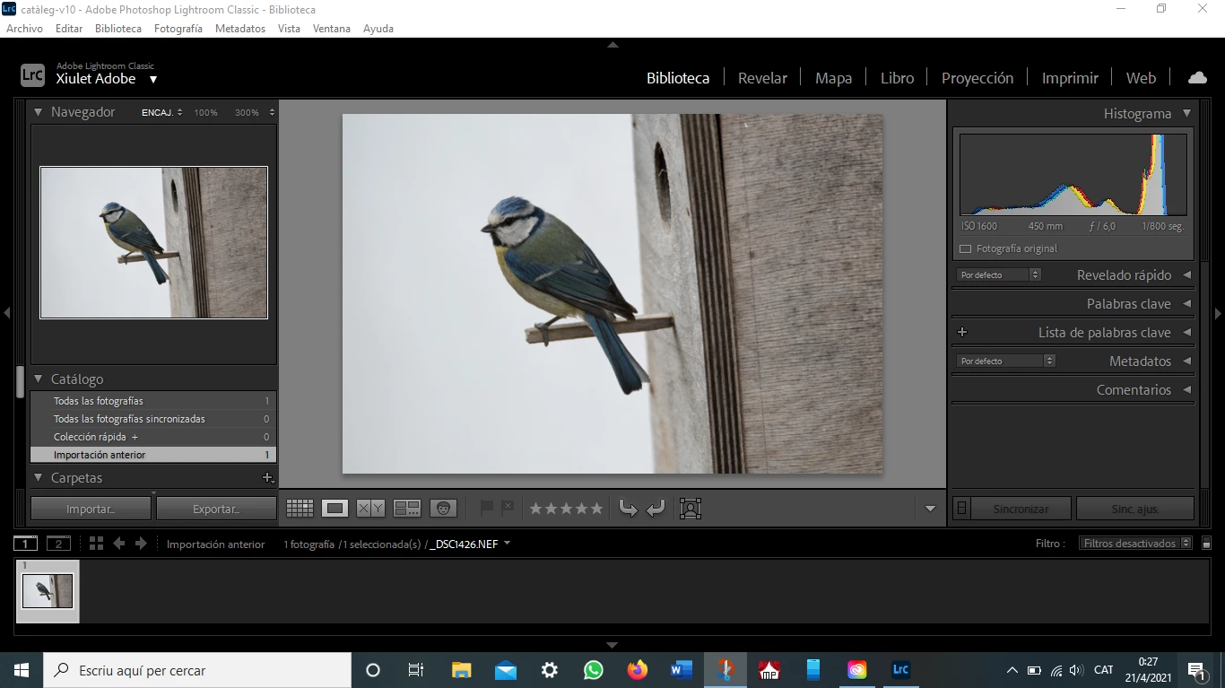The height and width of the screenshot is (688, 1225).
Task: Click filmstrip grid shortcut icon
Action: click(96, 544)
